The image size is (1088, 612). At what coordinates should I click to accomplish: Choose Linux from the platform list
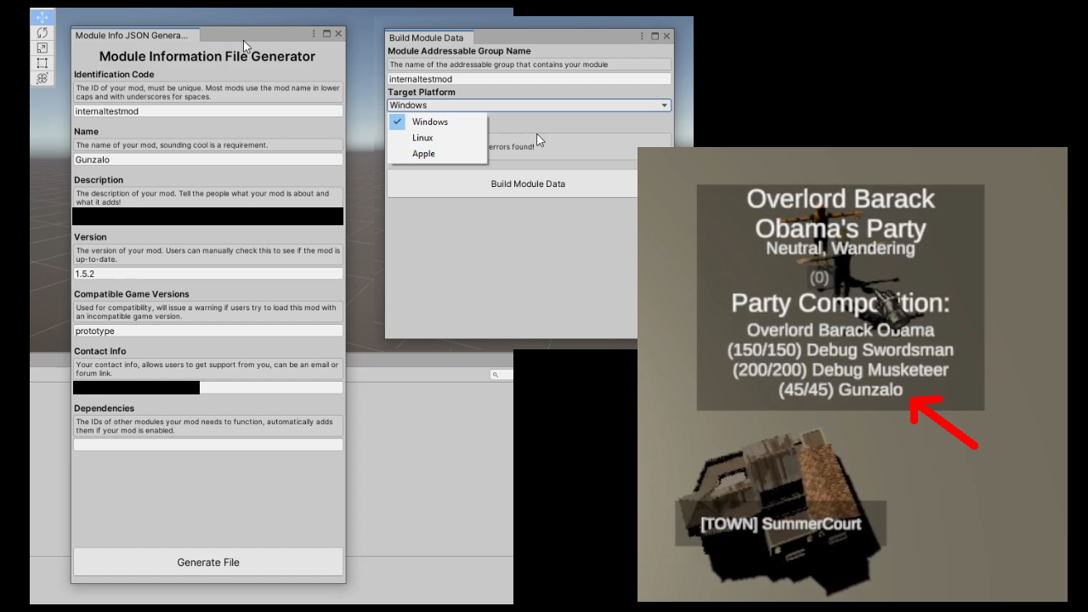[x=422, y=138]
